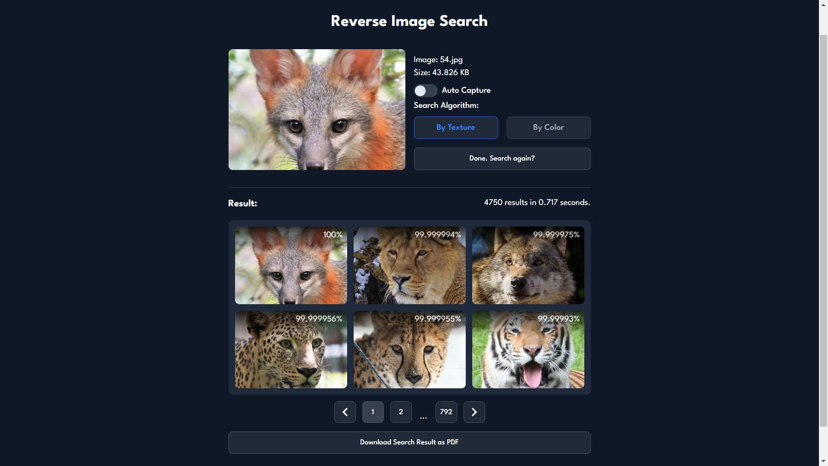The height and width of the screenshot is (466, 828).
Task: Navigate to page 2 of results
Action: pyautogui.click(x=400, y=411)
